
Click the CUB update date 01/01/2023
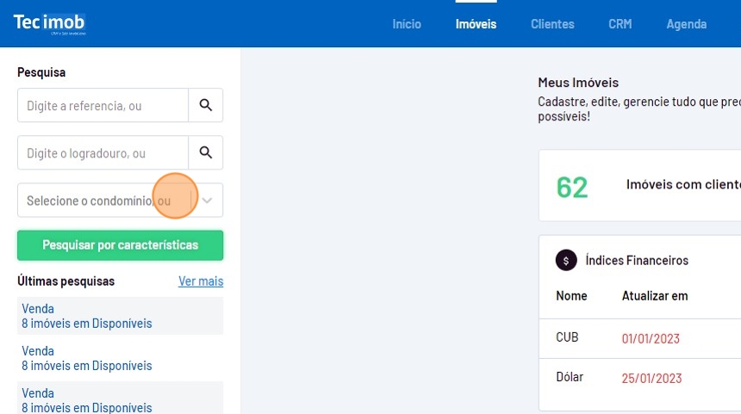pyautogui.click(x=651, y=338)
